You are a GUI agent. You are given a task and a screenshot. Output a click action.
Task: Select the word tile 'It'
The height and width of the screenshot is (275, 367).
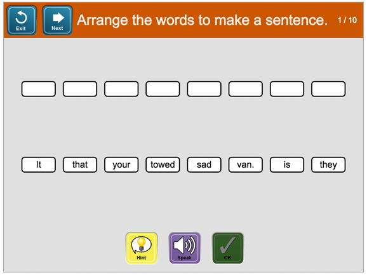[x=39, y=164]
